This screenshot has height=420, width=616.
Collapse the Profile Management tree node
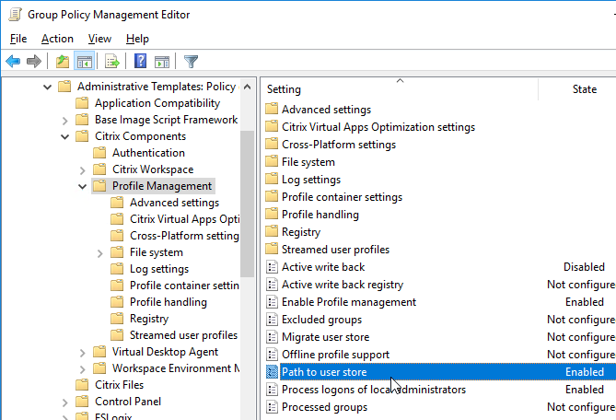coord(82,186)
